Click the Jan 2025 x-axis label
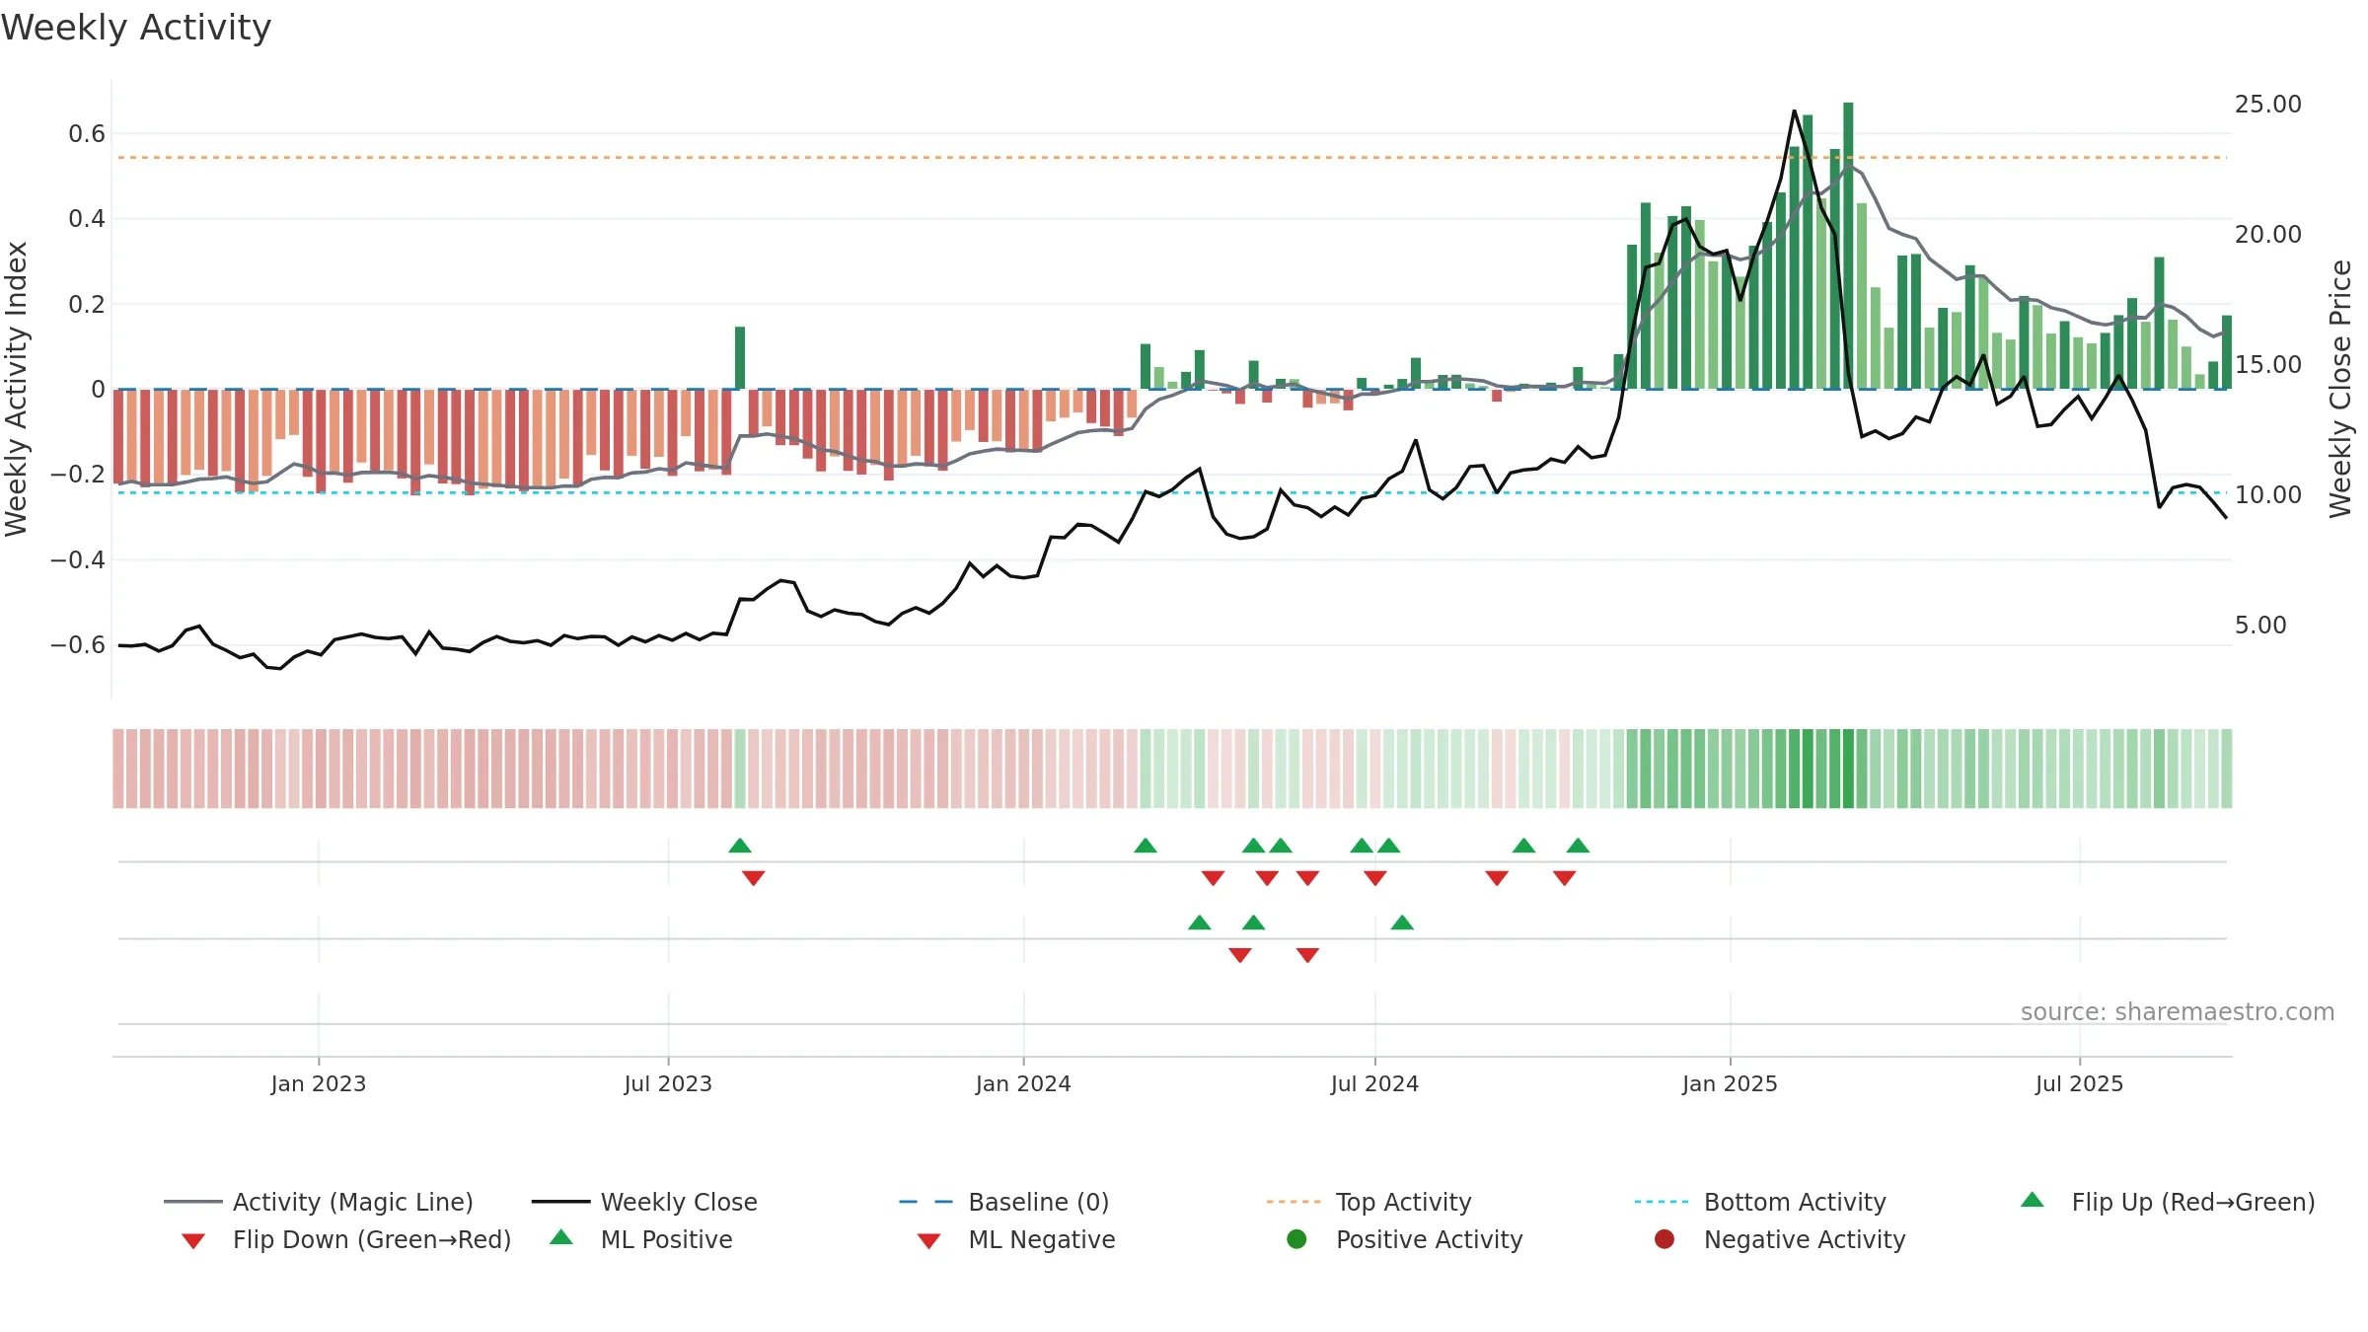Screen dimensions: 2368x1332 [x=1730, y=1083]
